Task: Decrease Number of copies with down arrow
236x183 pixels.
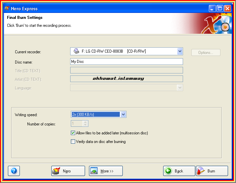Action: tap(85, 125)
